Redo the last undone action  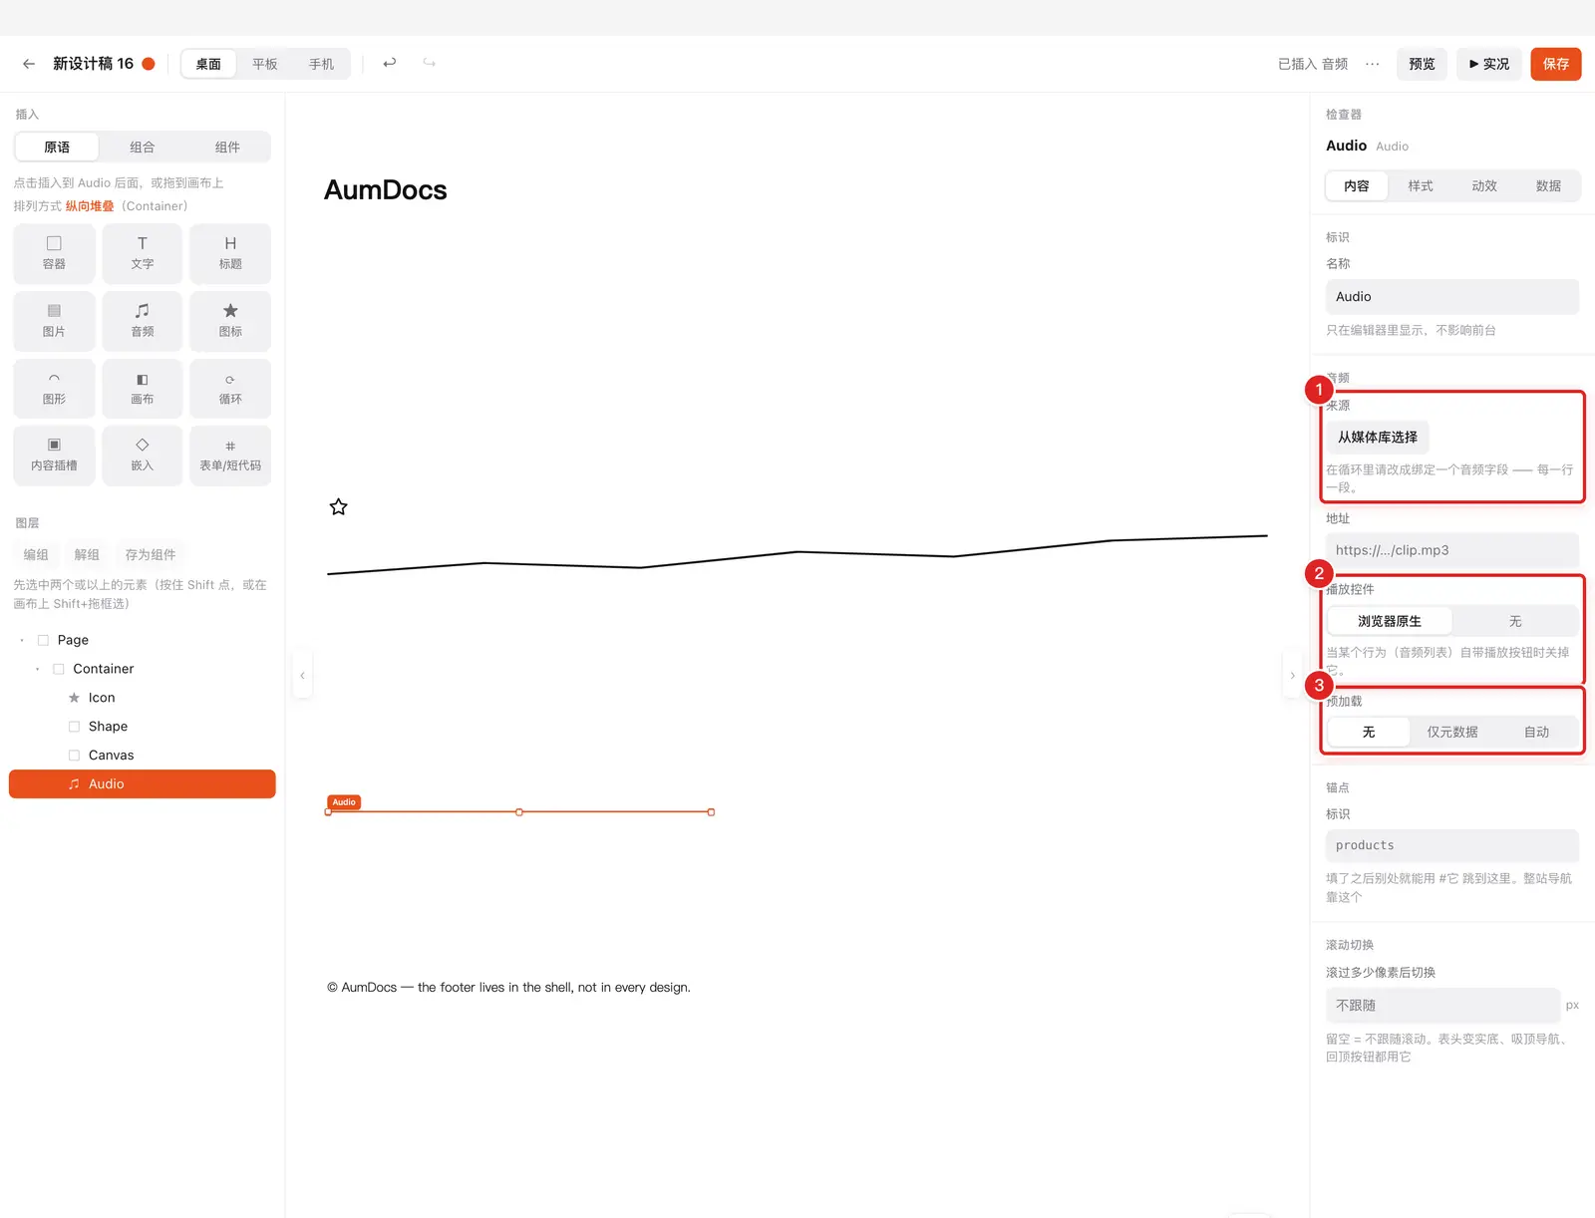click(x=430, y=63)
